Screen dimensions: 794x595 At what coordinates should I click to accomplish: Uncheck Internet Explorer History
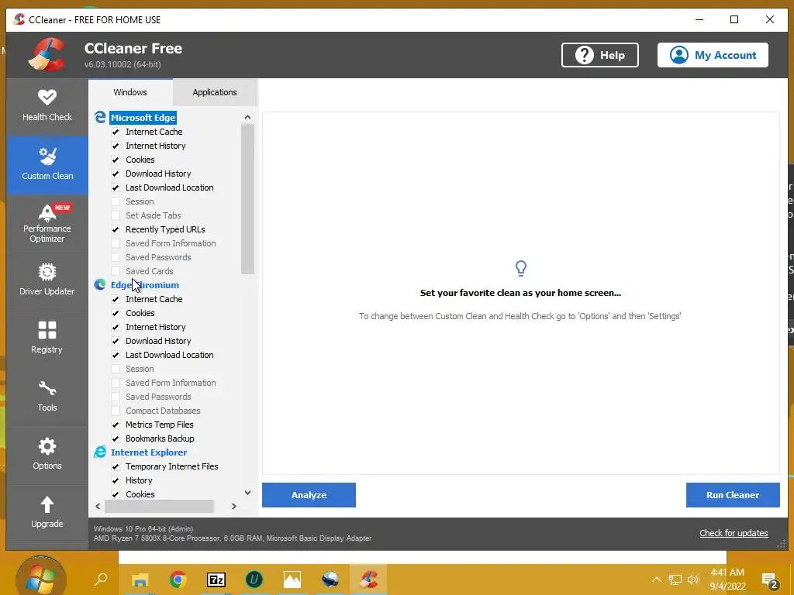pos(116,480)
